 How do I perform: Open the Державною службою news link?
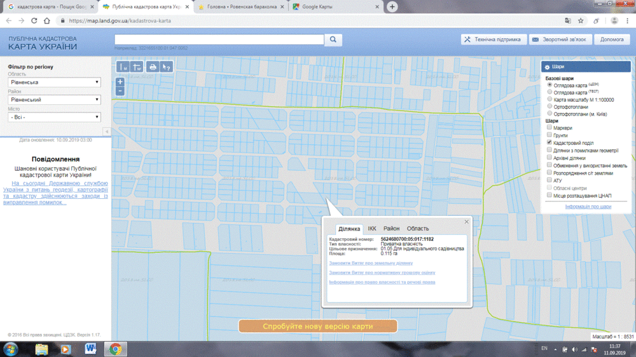tap(55, 193)
